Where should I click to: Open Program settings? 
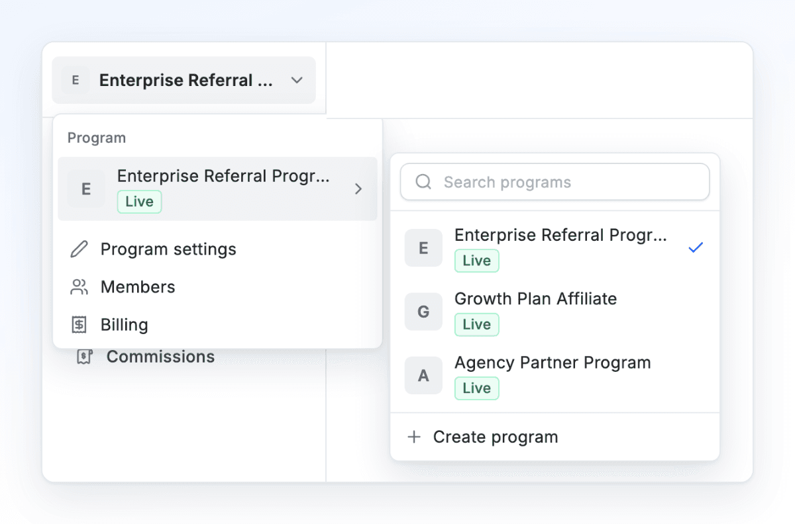tap(217, 249)
